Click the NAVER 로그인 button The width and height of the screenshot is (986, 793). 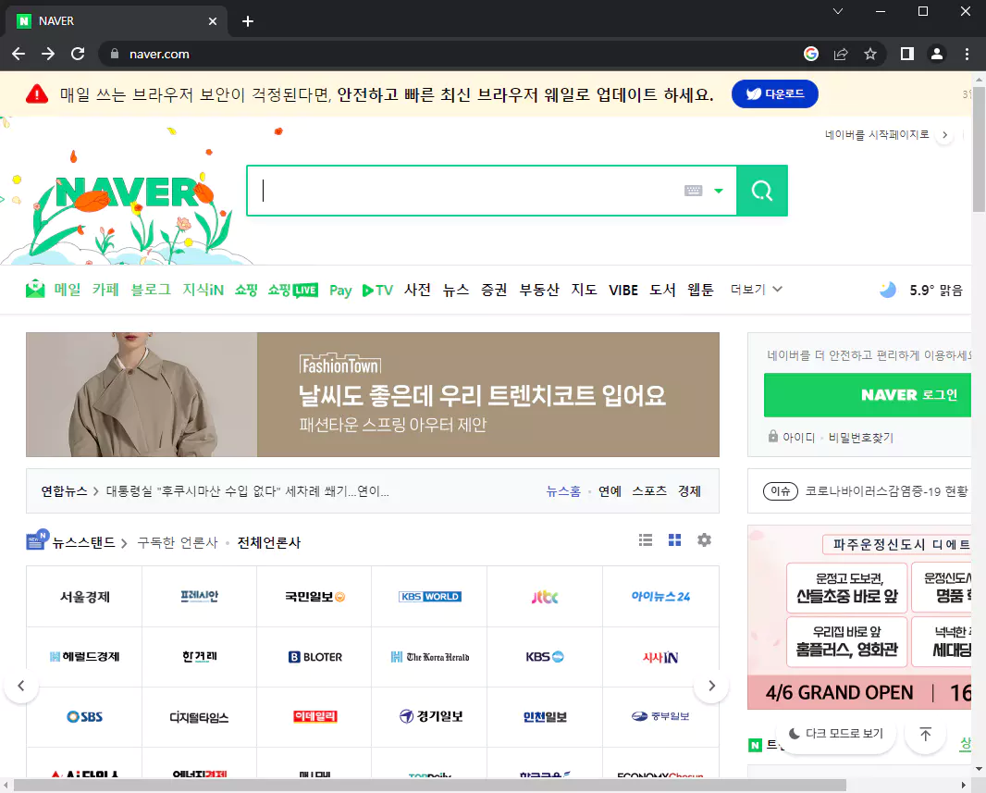pyautogui.click(x=868, y=395)
